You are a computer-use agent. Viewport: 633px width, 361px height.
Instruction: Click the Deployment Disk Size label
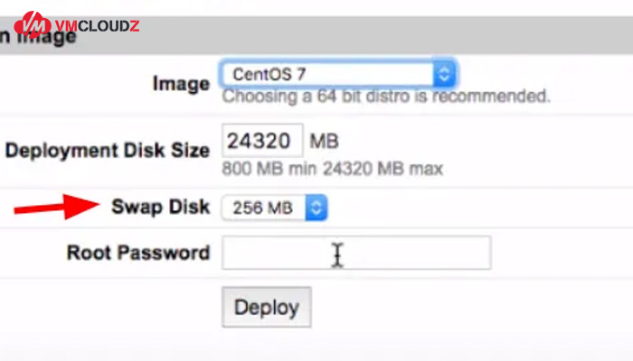pyautogui.click(x=108, y=151)
